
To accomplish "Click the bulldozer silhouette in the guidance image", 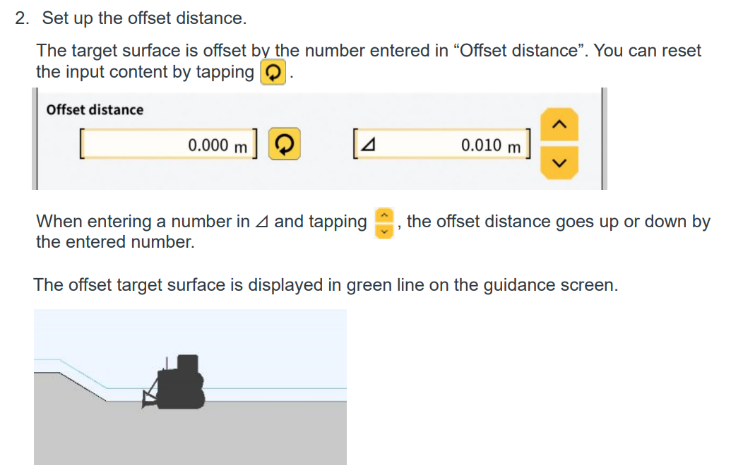I will (179, 385).
